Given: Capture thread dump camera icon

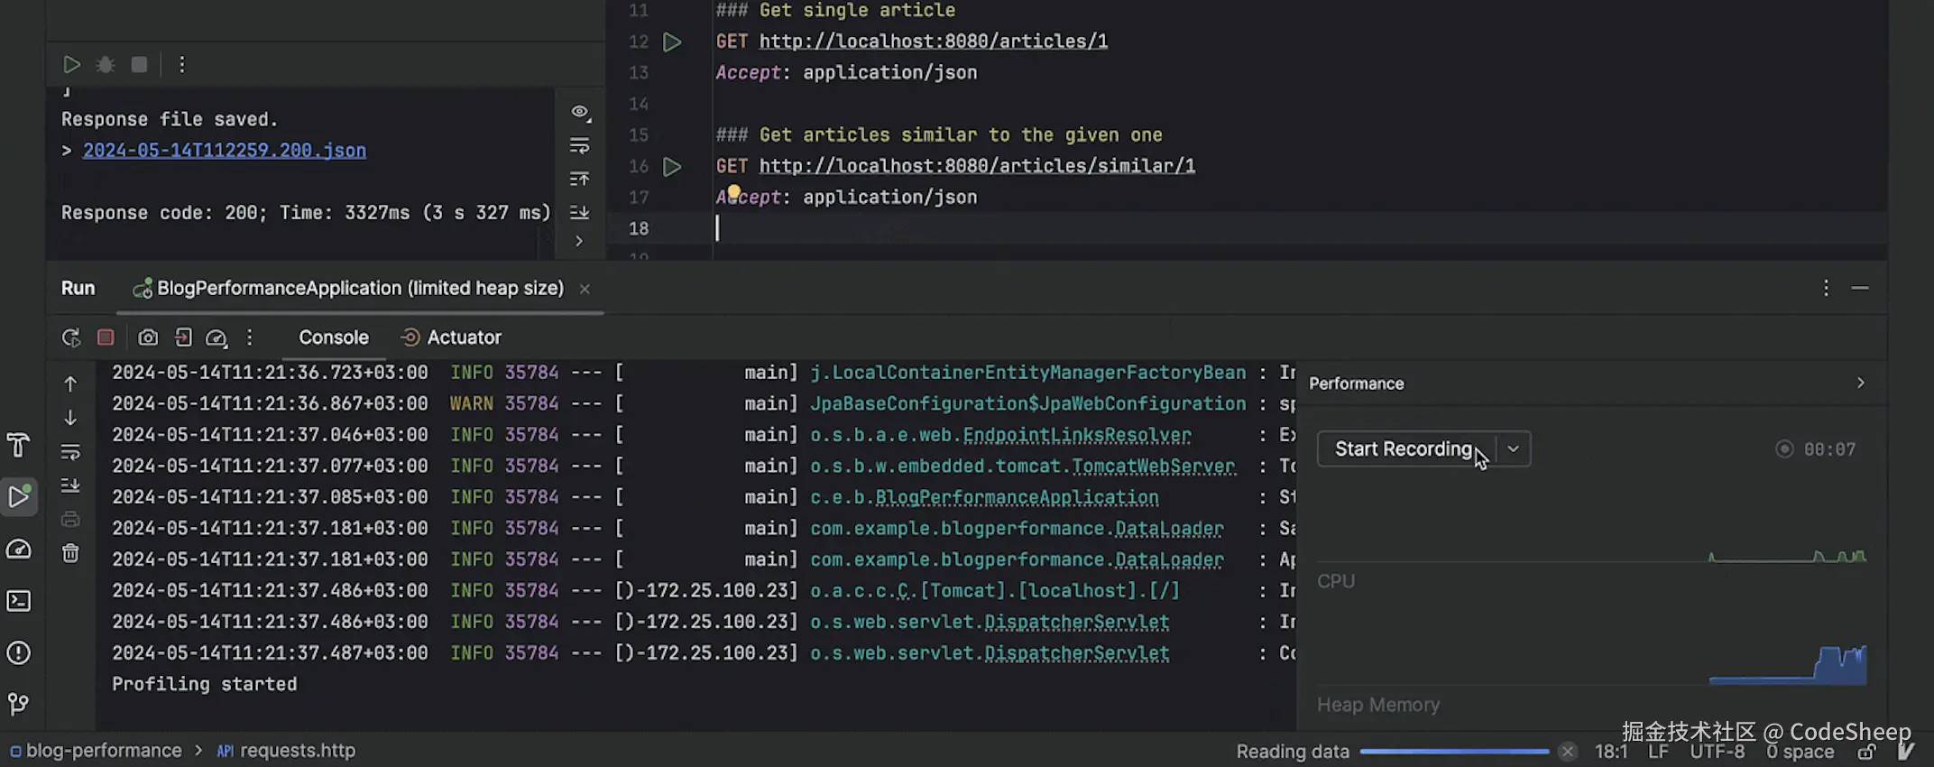Looking at the screenshot, I should pos(148,337).
